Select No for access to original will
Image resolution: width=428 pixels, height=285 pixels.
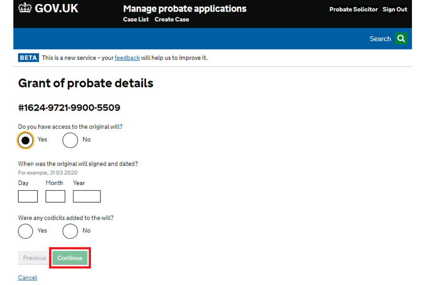point(70,140)
